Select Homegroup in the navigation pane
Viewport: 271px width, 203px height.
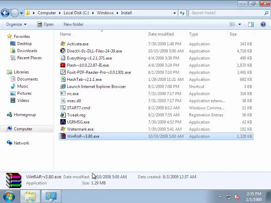click(x=25, y=115)
